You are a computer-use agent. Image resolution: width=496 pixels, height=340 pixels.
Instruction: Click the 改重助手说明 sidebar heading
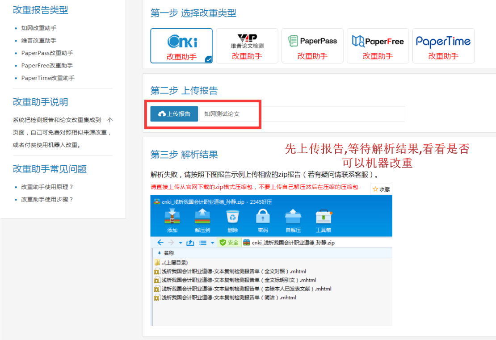pos(41,102)
